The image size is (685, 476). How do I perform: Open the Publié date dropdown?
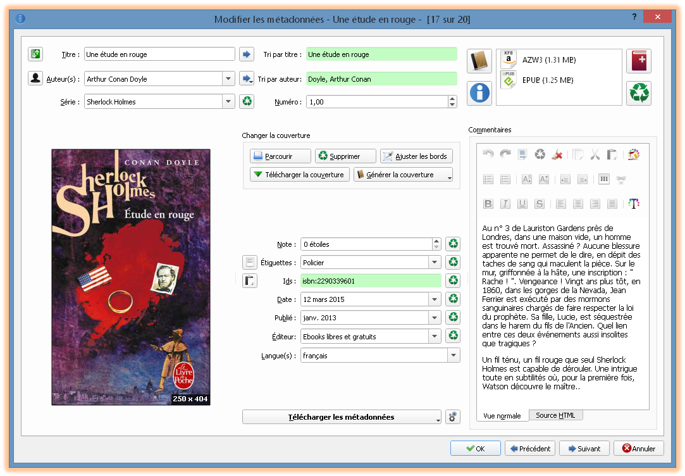(x=435, y=317)
